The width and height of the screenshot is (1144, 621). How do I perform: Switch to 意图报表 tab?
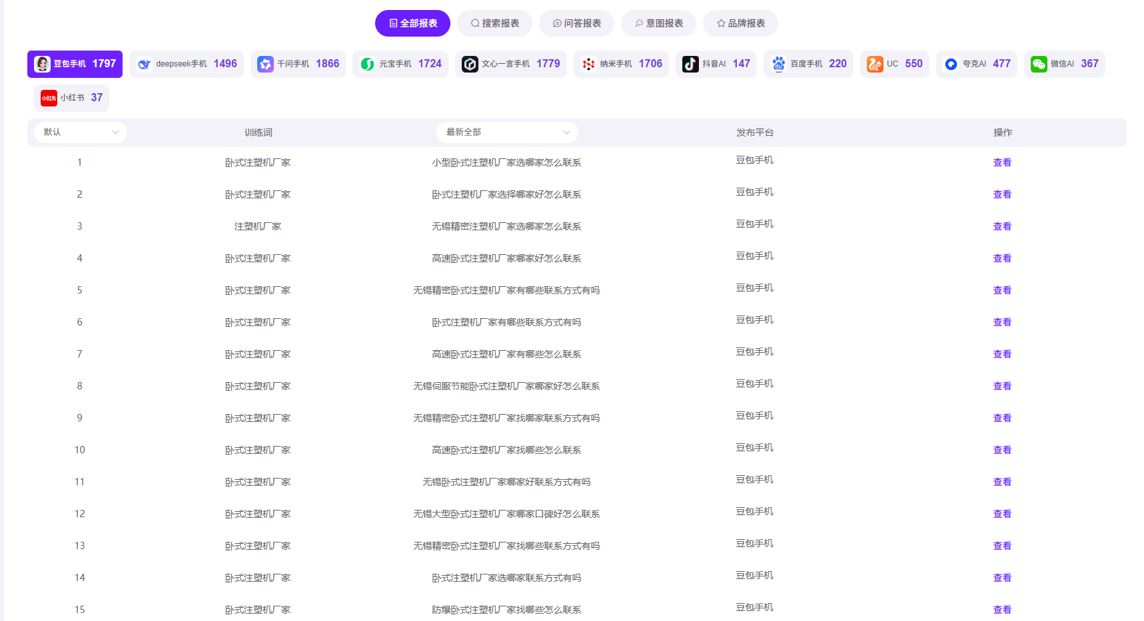(x=658, y=23)
